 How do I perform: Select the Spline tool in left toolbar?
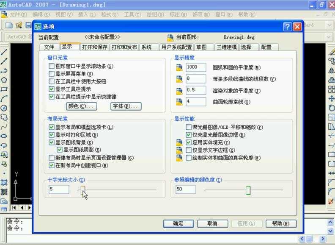[x=4, y=127]
